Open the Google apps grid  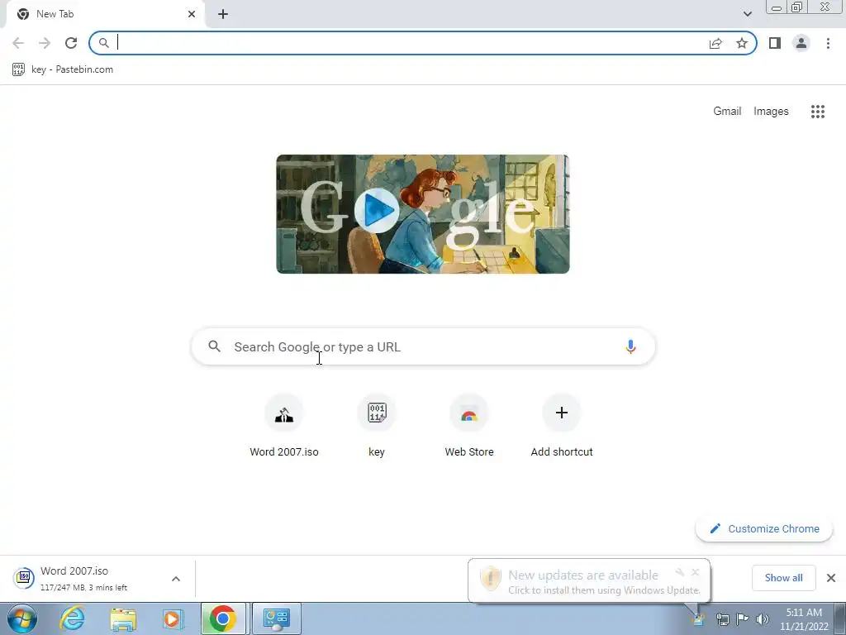coord(818,112)
